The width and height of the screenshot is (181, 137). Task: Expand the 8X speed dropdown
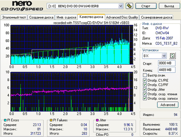coord(164,56)
